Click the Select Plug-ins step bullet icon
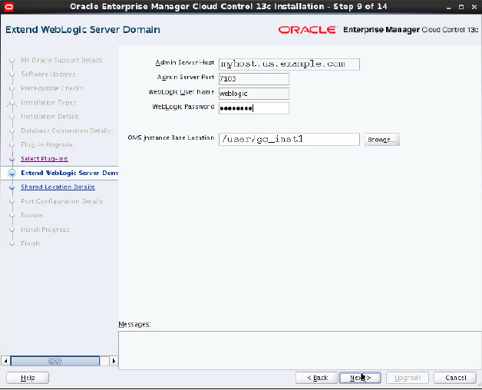The height and width of the screenshot is (390, 482). [x=12, y=159]
